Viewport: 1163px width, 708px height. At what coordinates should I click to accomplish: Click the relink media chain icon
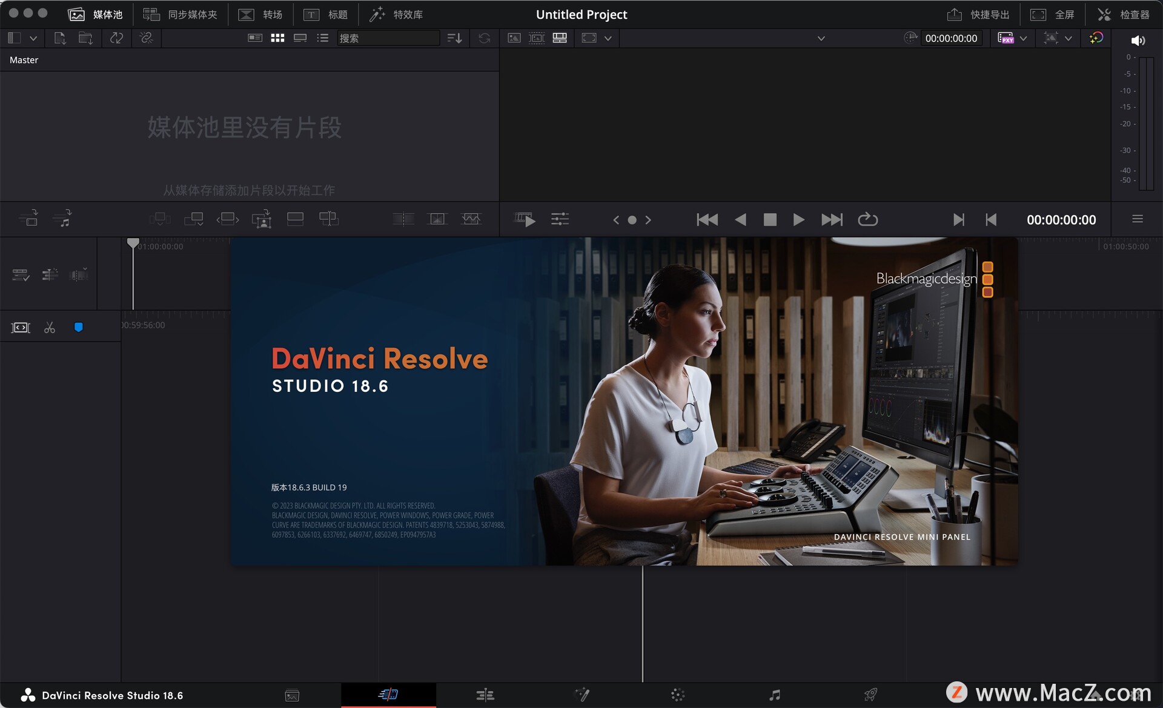pos(146,38)
